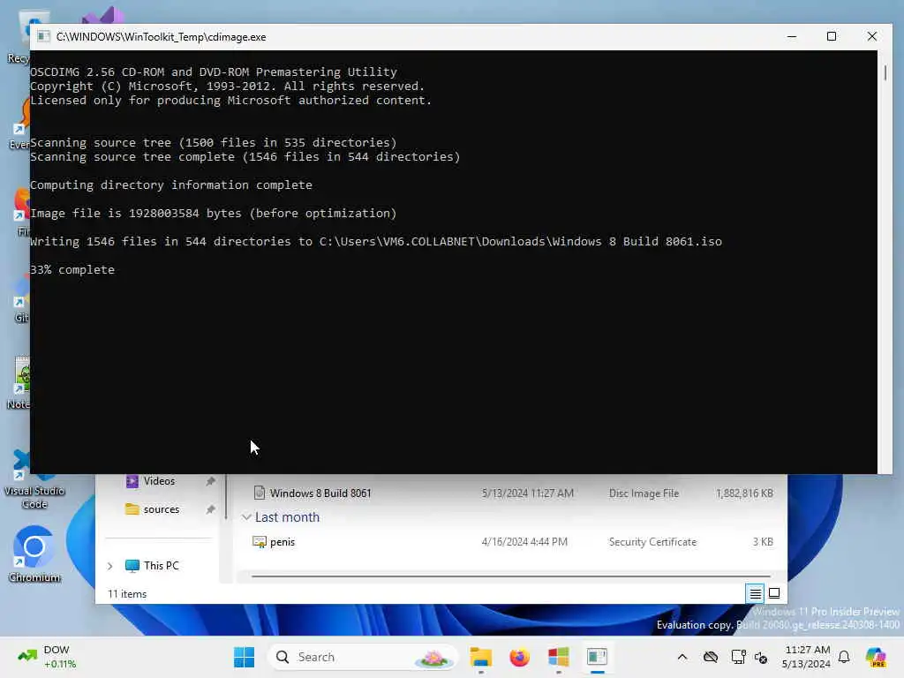Image resolution: width=904 pixels, height=678 pixels.
Task: Open the DOW stocks widget
Action: (48, 657)
